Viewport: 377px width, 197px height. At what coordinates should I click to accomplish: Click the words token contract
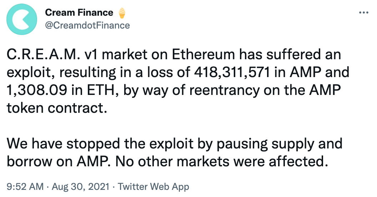[x=56, y=108]
